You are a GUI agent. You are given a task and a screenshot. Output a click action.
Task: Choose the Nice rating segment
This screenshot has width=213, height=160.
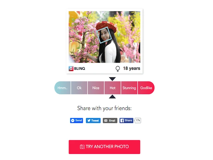coord(96,88)
